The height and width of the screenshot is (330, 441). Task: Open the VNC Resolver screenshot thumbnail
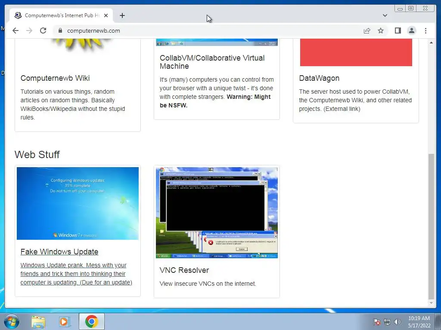coord(217,213)
